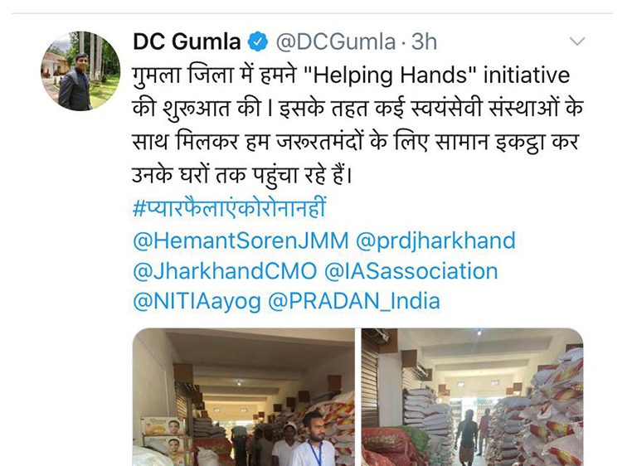
Task: Open the @NITIAayog mention
Action: [x=197, y=302]
